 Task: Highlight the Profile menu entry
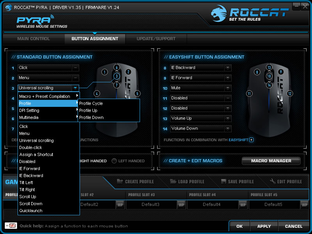click(x=48, y=103)
